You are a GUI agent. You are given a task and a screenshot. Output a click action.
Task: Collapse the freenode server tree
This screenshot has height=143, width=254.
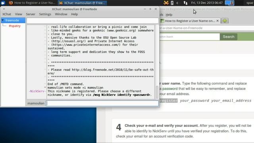pos(3,20)
